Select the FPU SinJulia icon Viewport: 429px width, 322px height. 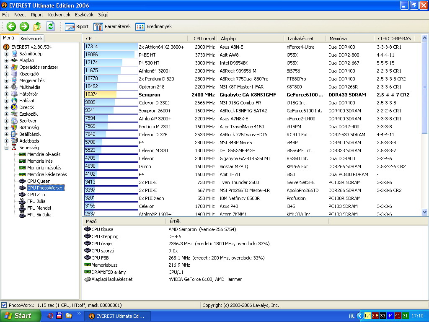(22, 215)
